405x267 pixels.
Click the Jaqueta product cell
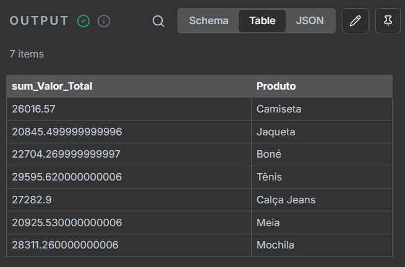[322, 132]
